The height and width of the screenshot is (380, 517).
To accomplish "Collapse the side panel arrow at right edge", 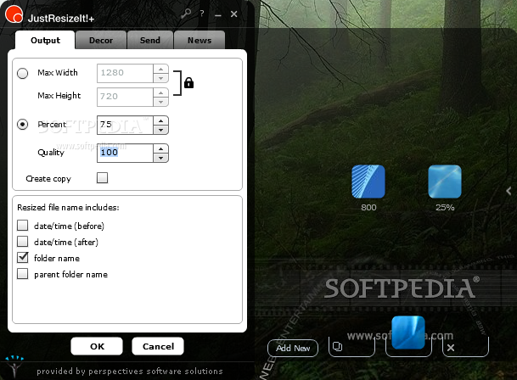I will click(x=509, y=191).
